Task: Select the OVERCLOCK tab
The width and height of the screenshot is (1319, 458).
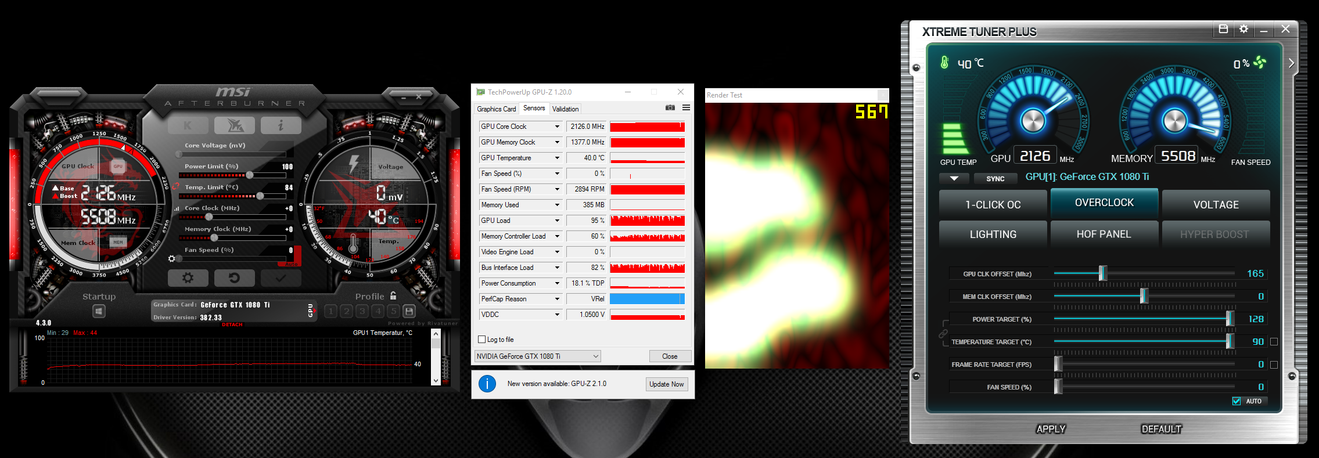Action: pyautogui.click(x=1104, y=203)
